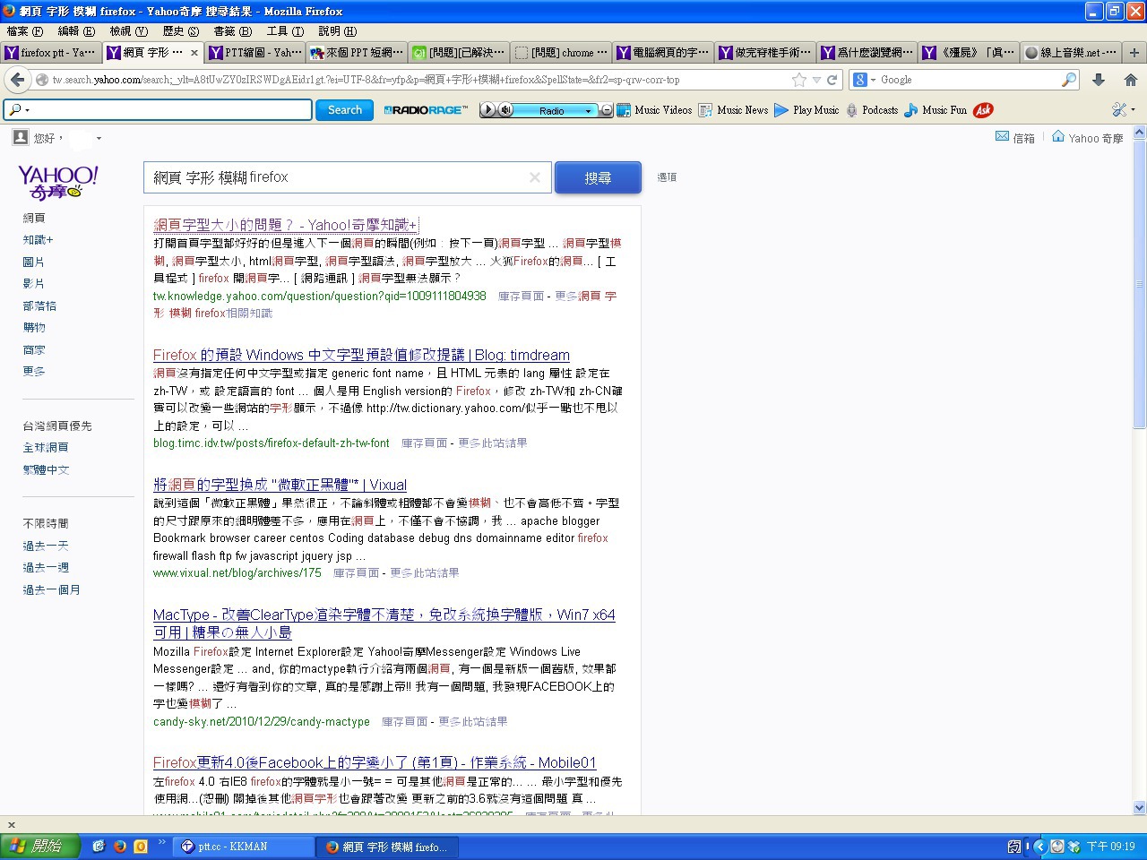This screenshot has width=1147, height=860.
Task: Click toolbar Search button
Action: [345, 110]
